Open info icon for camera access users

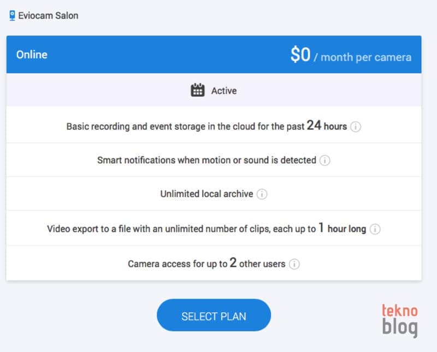click(x=294, y=264)
